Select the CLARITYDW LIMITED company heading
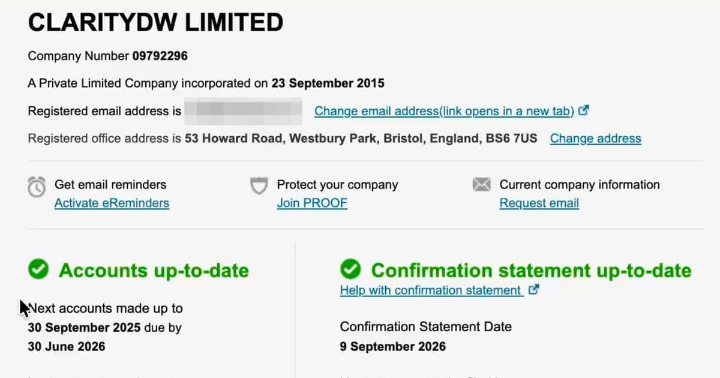This screenshot has width=720, height=378. click(155, 22)
